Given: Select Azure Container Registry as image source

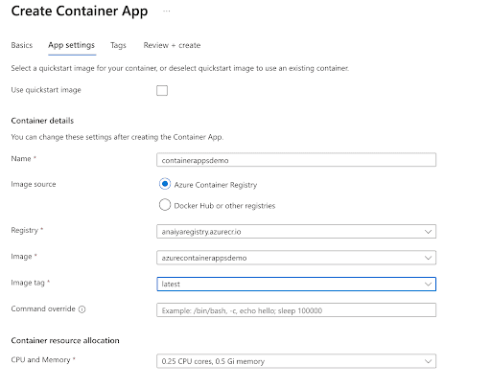Looking at the screenshot, I should point(165,184).
